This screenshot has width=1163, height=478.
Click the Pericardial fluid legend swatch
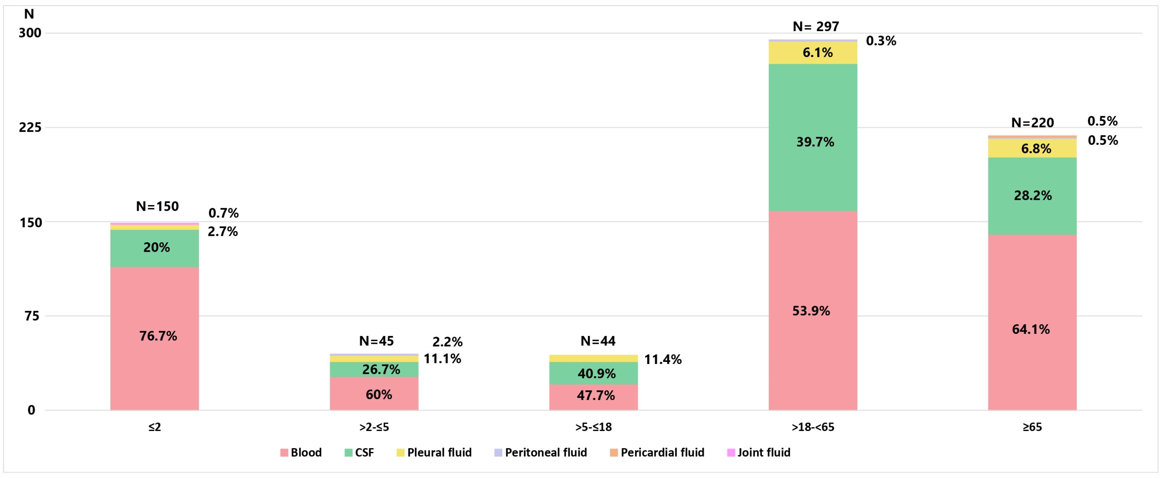(x=613, y=453)
